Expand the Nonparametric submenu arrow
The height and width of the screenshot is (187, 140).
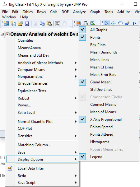point(76,76)
